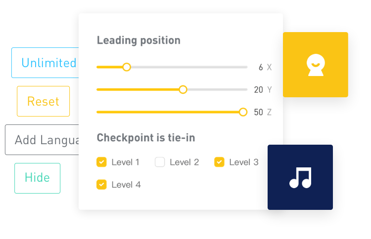Click the Level 4 label text

coord(126,185)
